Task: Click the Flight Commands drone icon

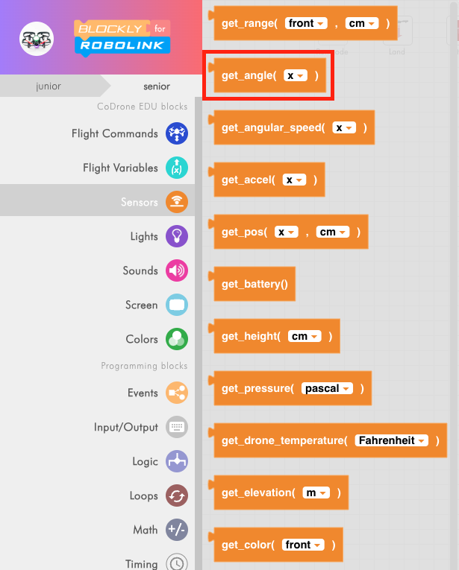Action: coord(177,133)
